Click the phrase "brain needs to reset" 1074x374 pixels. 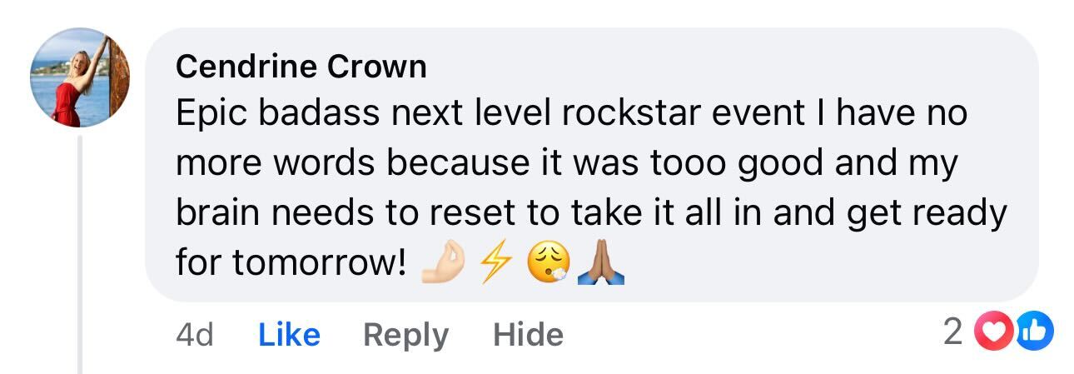click(344, 214)
